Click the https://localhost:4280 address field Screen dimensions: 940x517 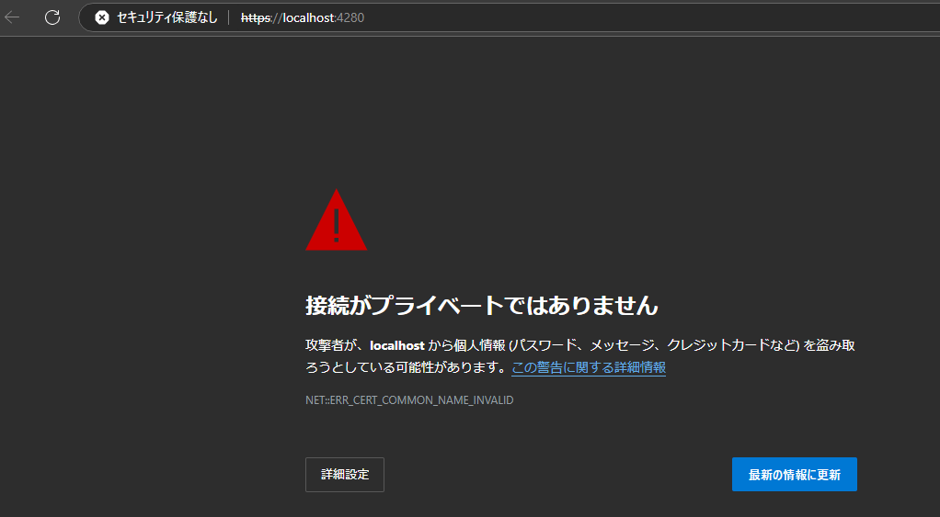302,18
